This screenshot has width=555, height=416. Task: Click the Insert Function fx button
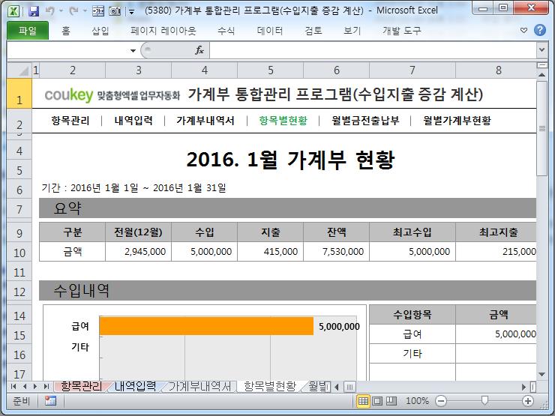click(x=199, y=50)
